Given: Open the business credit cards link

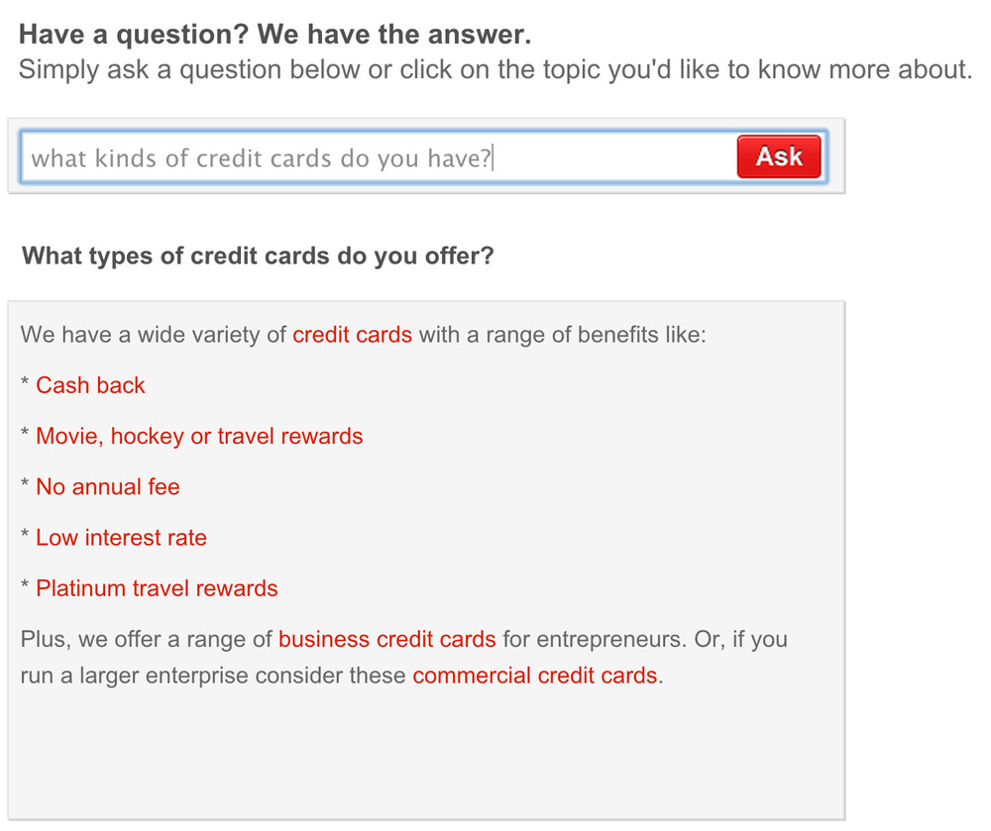Looking at the screenshot, I should (x=386, y=639).
